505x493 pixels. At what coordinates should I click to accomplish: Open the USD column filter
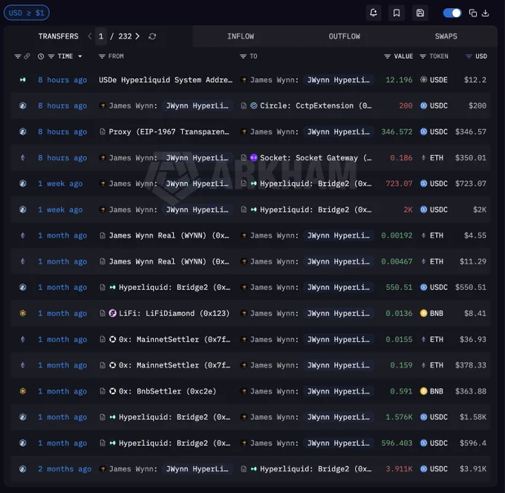[469, 56]
